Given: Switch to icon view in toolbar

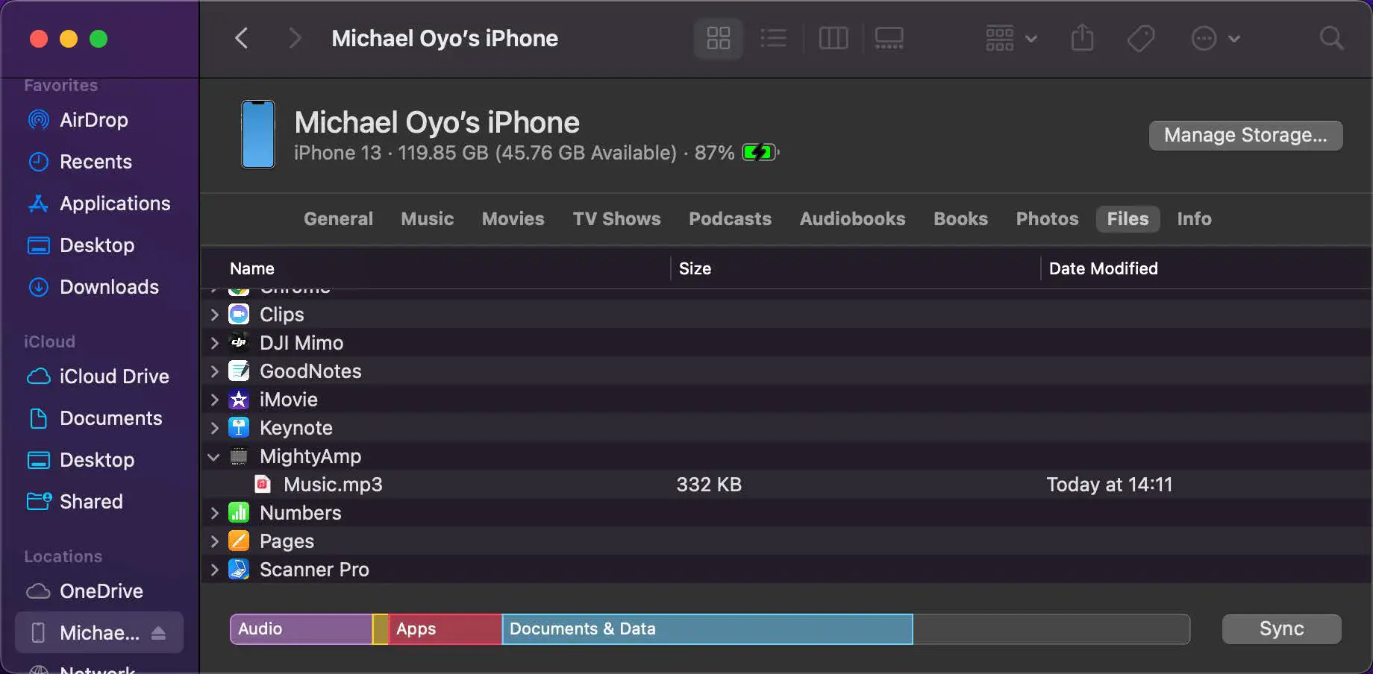Looking at the screenshot, I should (718, 38).
